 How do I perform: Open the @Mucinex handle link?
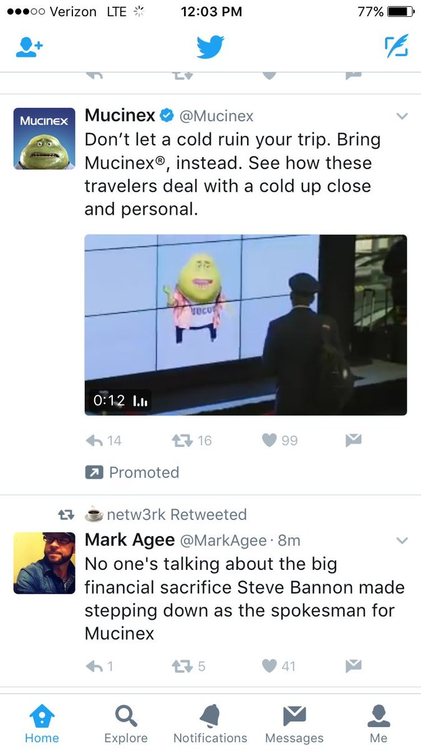click(x=216, y=116)
